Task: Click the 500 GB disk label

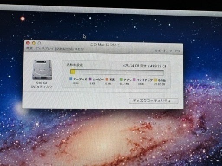Action: [x=42, y=83]
